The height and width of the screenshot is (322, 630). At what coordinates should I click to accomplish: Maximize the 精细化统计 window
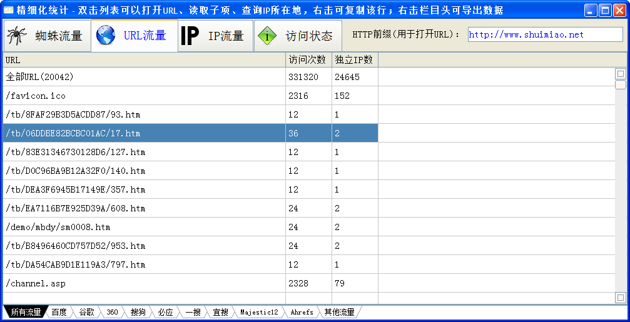605,10
